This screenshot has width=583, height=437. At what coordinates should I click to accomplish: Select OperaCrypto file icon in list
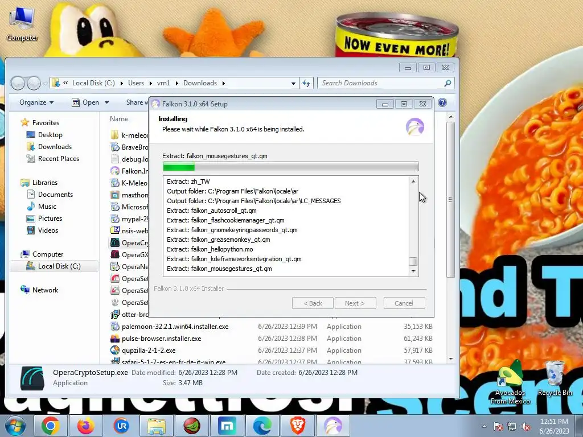point(115,242)
